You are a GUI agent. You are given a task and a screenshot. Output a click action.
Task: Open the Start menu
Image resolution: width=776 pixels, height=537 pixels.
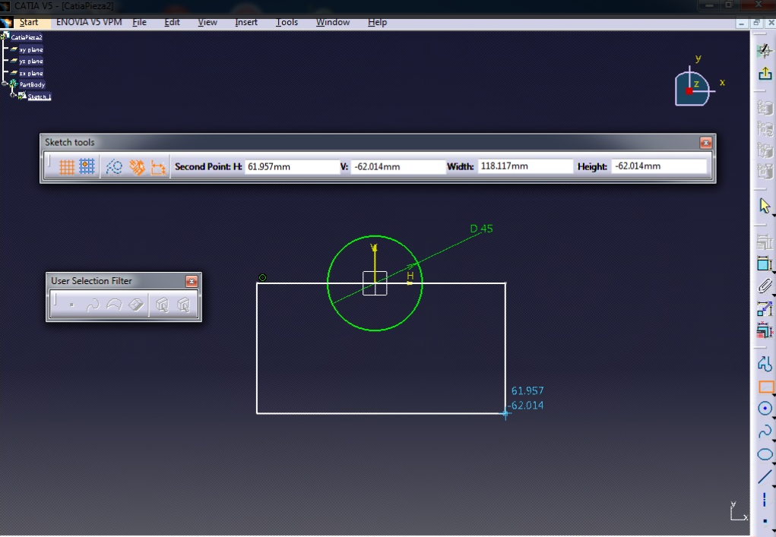29,22
